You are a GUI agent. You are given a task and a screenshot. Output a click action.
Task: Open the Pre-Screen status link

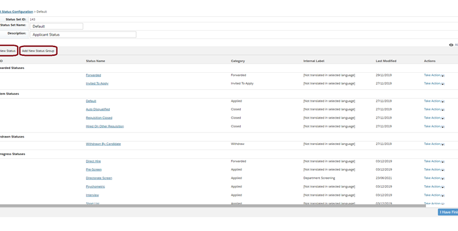click(93, 169)
